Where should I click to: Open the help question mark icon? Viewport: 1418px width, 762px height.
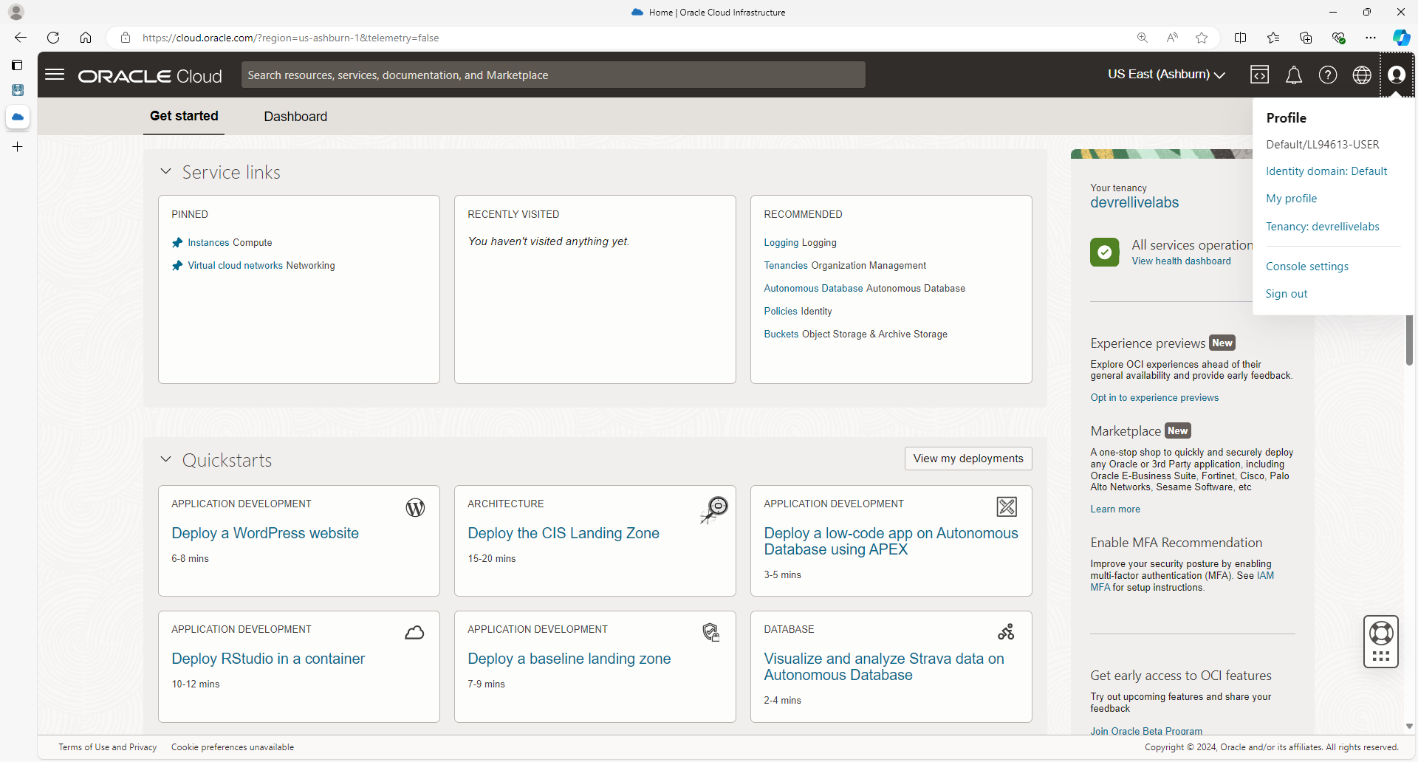click(x=1327, y=75)
